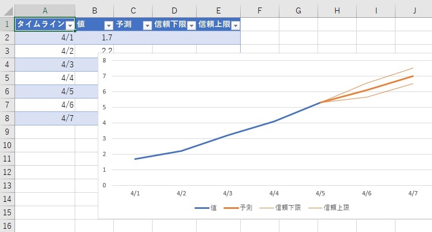Click the 値 legend entry in chart
Image resolution: width=432 pixels, height=232 pixels.
point(206,207)
